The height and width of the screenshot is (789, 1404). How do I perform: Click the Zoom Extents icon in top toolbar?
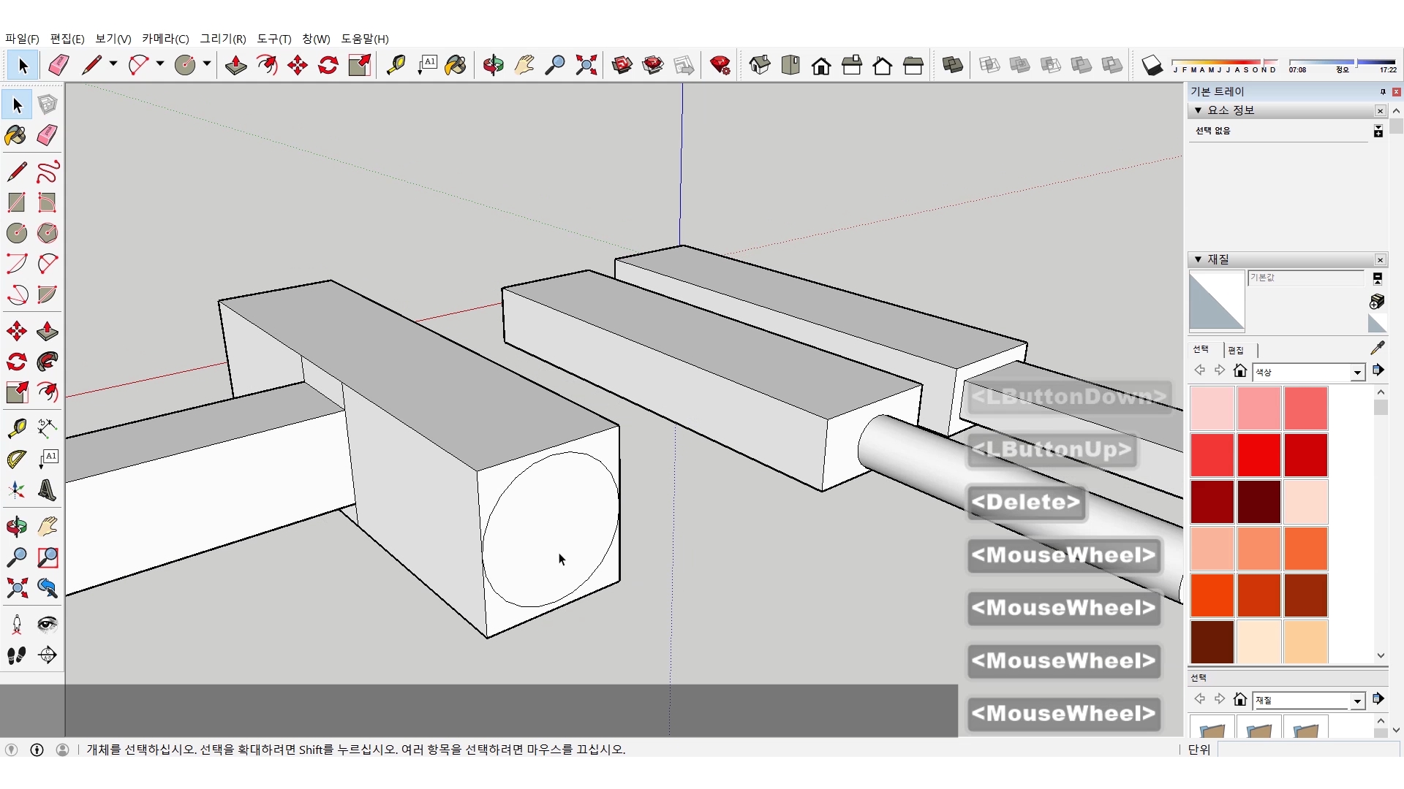pyautogui.click(x=586, y=66)
